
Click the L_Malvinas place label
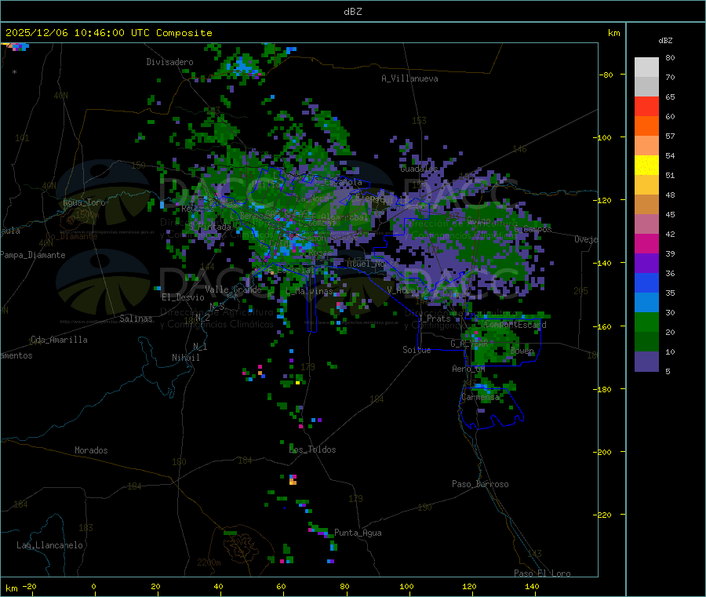coord(309,291)
